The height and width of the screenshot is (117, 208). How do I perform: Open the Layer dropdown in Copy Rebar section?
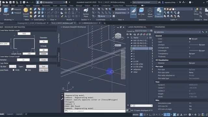click(x=31, y=66)
